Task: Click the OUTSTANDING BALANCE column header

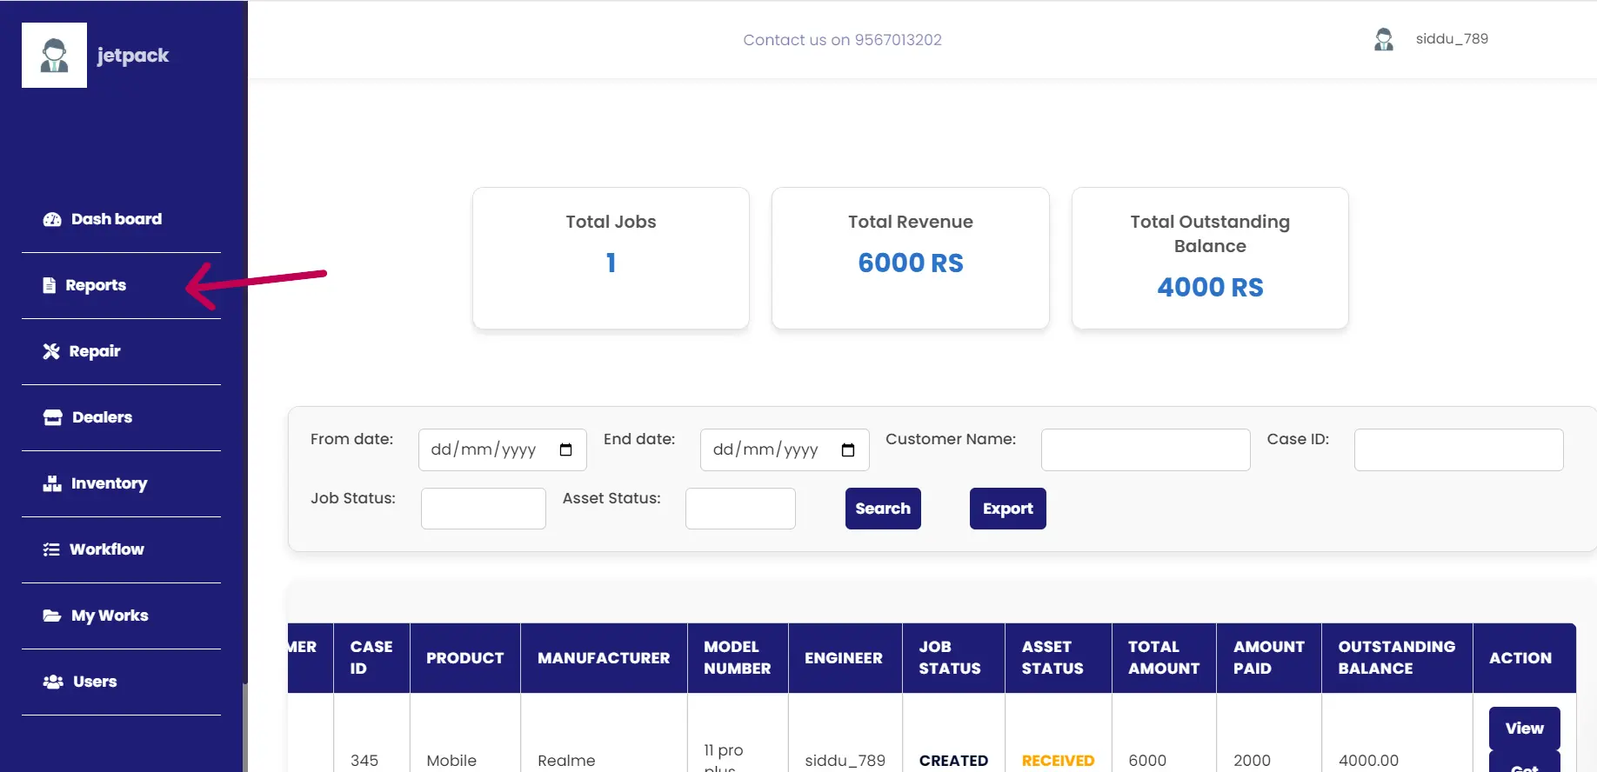Action: coord(1397,658)
